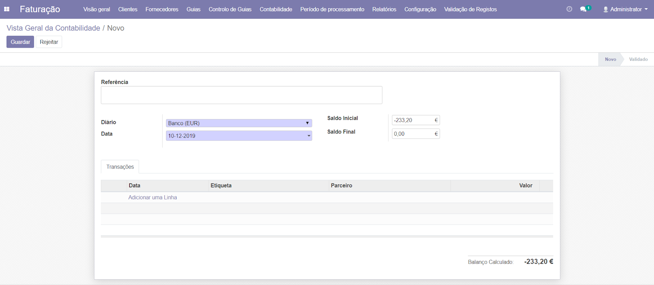Open the Administrator user menu
The height and width of the screenshot is (285, 654).
pyautogui.click(x=625, y=9)
